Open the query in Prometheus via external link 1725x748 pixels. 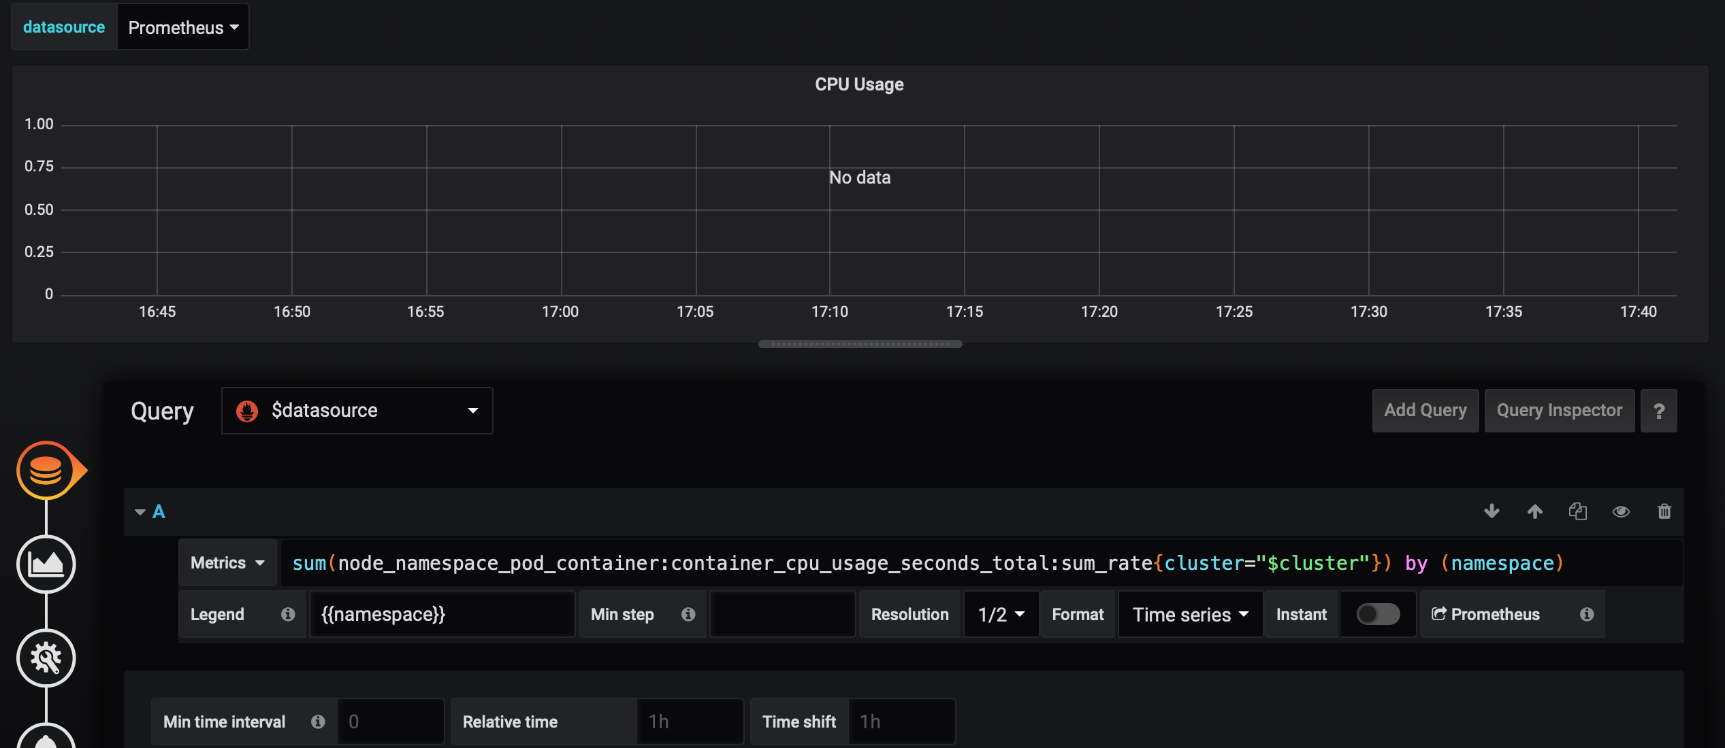(1486, 614)
